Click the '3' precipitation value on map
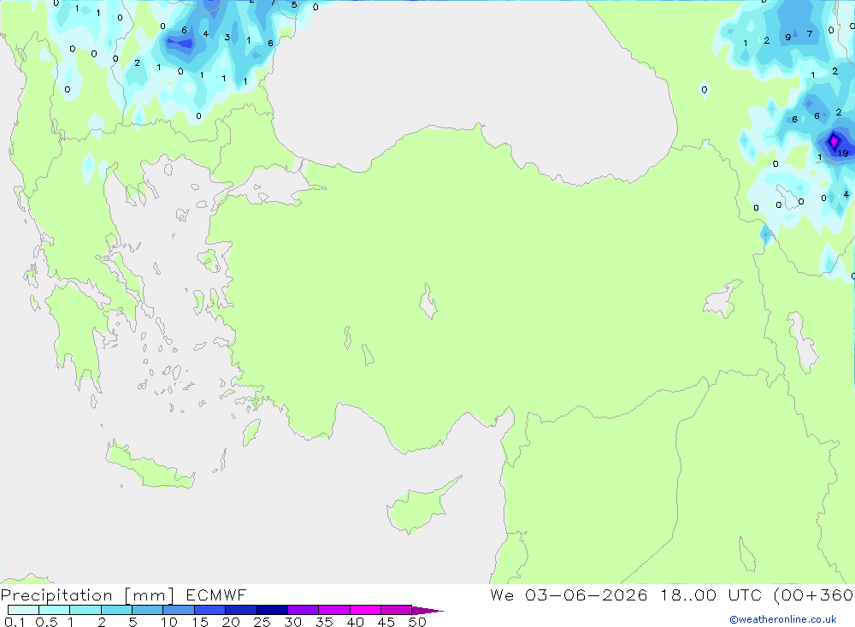The image size is (855, 627). (227, 38)
